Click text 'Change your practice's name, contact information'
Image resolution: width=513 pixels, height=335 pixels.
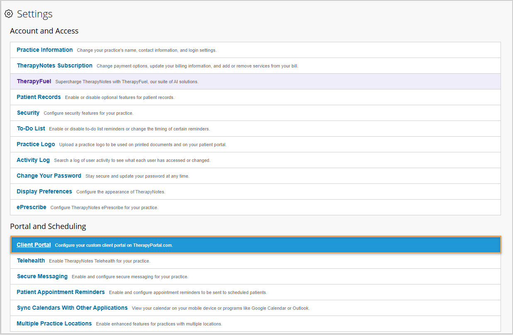(127, 50)
